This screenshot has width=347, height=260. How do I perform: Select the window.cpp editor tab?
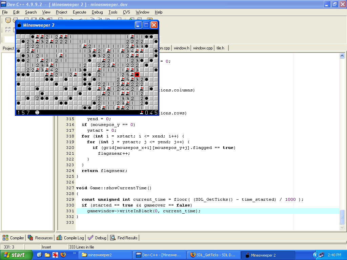(203, 48)
